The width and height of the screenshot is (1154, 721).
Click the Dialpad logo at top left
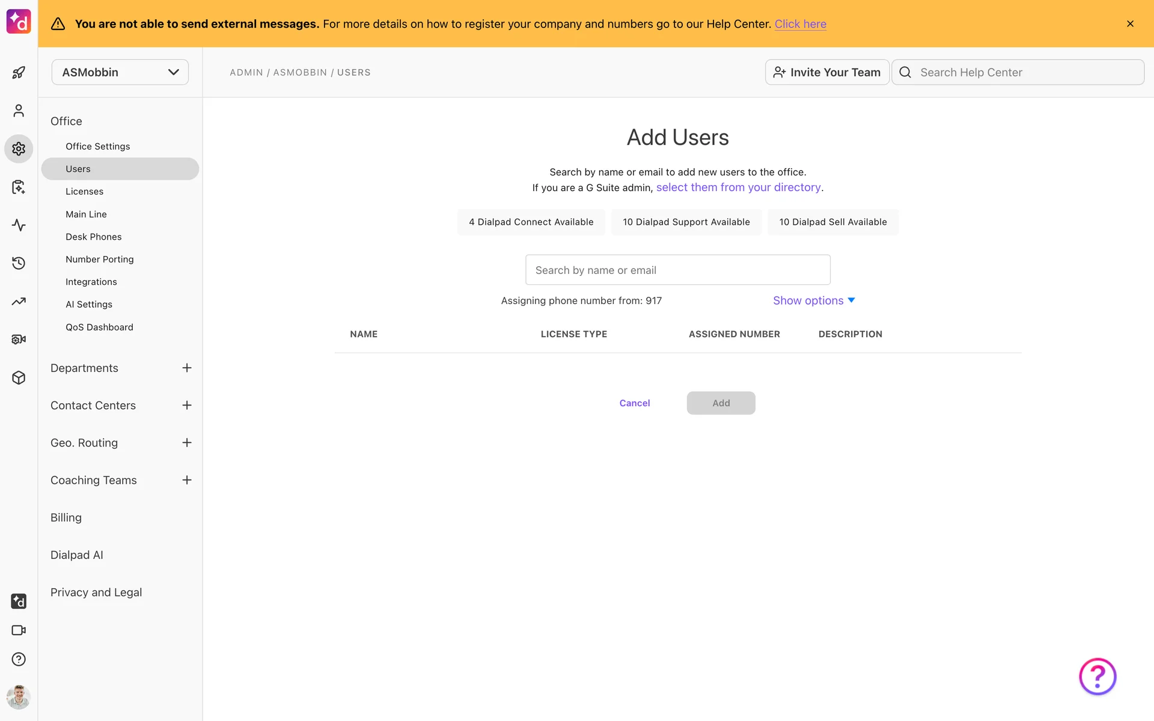(19, 22)
